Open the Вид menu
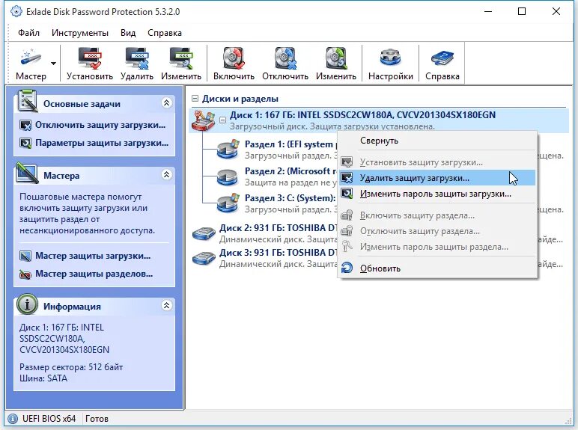Viewport: 578px width, 430px height. [128, 33]
